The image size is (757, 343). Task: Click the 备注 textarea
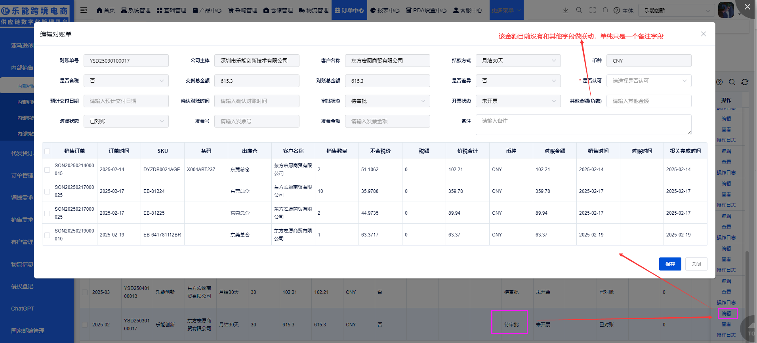pos(583,125)
